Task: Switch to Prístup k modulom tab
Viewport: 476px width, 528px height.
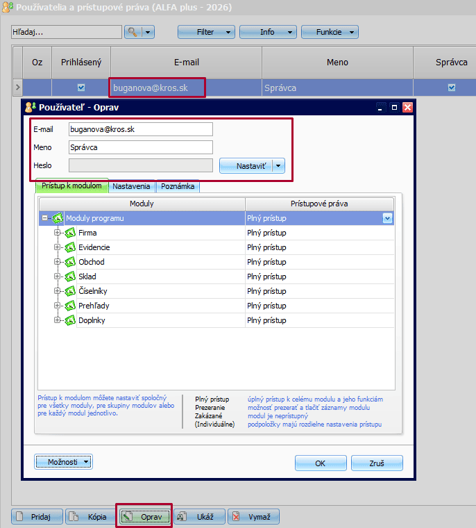Action: coord(71,185)
